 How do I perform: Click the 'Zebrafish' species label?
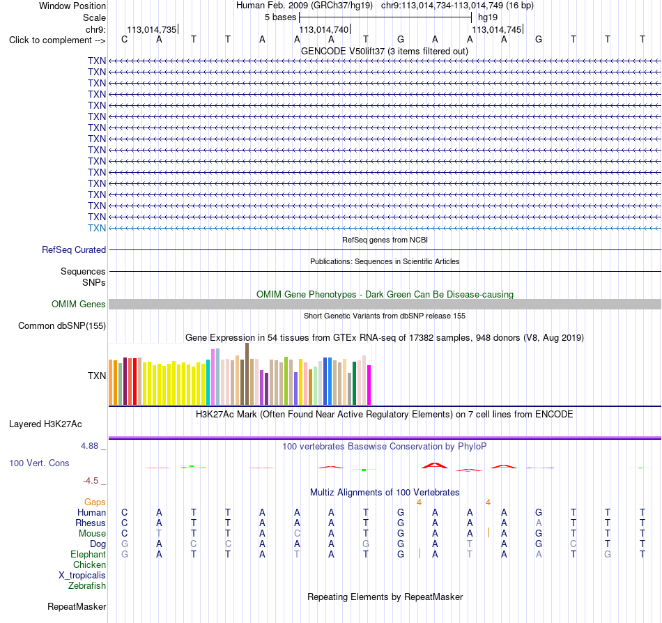click(x=87, y=585)
